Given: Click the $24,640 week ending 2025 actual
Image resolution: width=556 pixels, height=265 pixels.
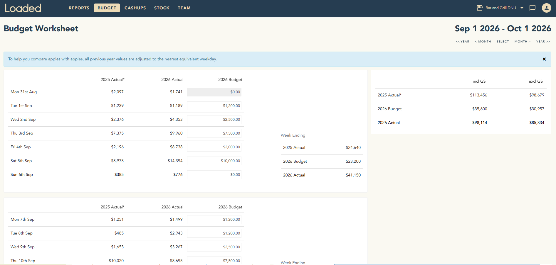Looking at the screenshot, I should 353,148.
